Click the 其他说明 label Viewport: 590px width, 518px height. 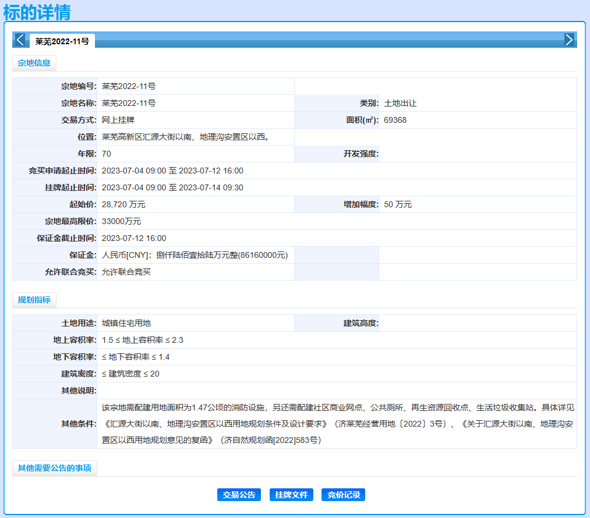pos(79,391)
